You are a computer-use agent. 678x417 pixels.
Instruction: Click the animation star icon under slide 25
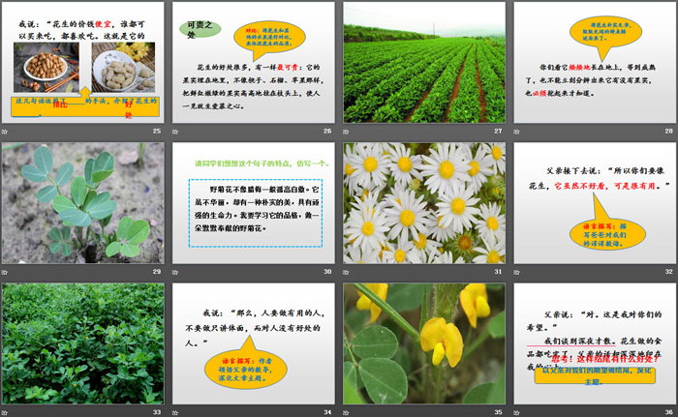click(x=5, y=132)
